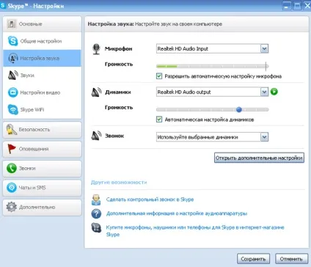
Task: Select Настройка звука in the sidebar
Action: click(42, 58)
